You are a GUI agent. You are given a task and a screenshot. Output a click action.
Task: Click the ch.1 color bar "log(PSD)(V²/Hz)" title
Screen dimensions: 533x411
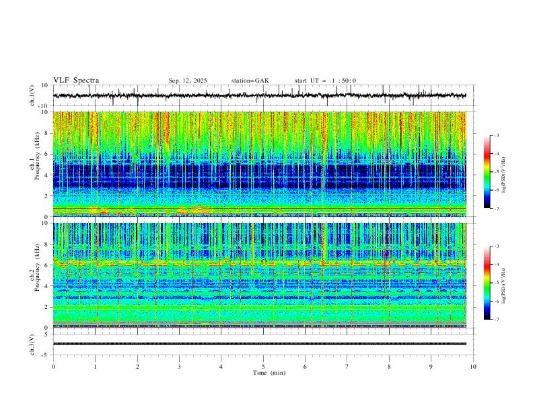coord(503,175)
